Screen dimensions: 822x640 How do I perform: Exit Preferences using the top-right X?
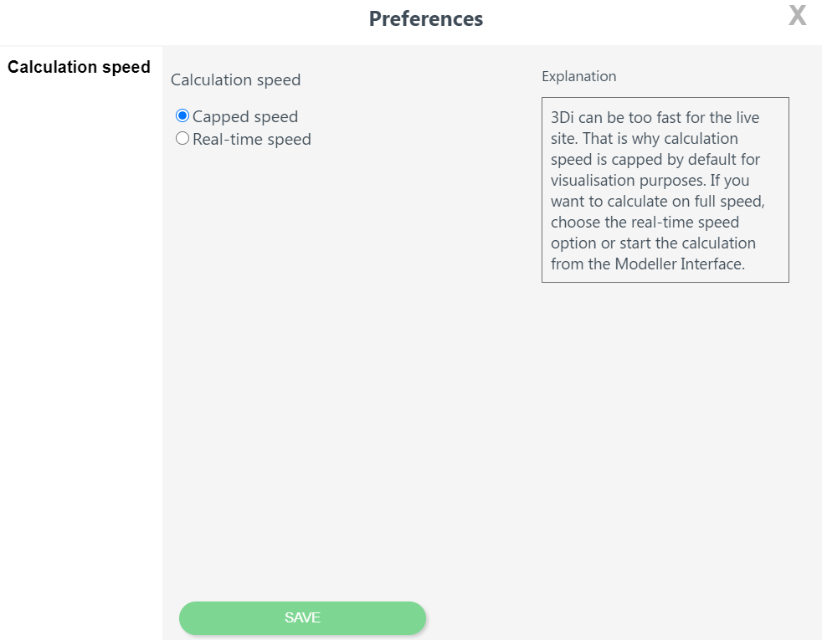pyautogui.click(x=796, y=15)
